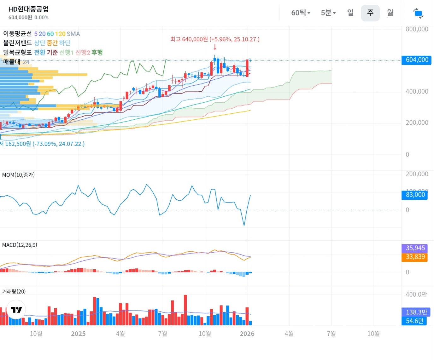Screen dimensions: 434x360
Task: Tap the rotate chart orientation icon
Action: click(418, 13)
